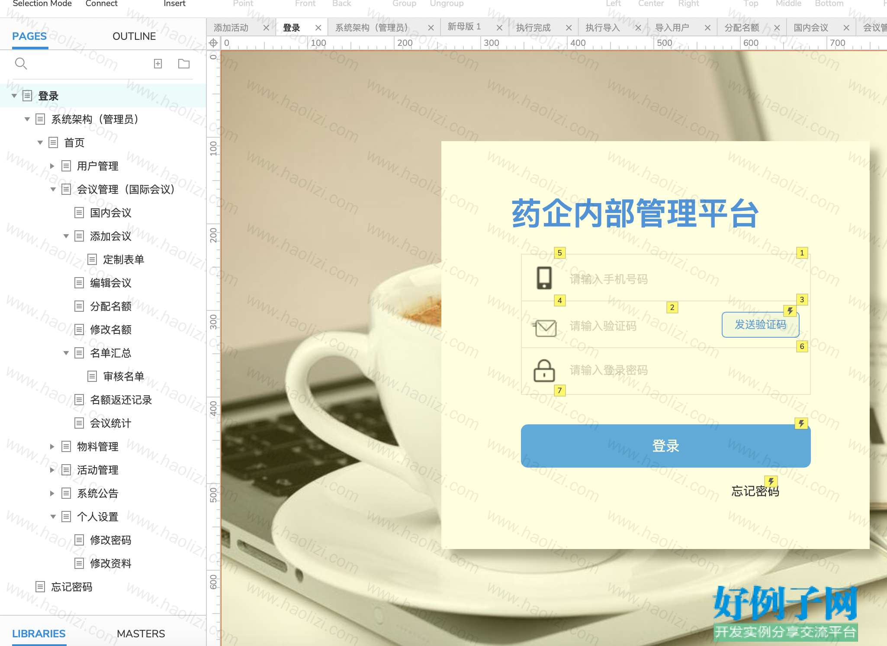
Task: Switch to the PAGES panel tab
Action: point(29,36)
